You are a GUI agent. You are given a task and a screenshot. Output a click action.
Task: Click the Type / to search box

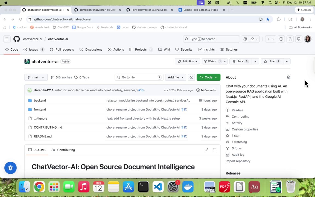pyautogui.click(x=211, y=39)
